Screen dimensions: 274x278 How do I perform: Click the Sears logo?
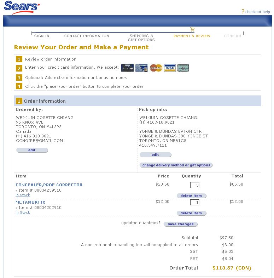point(22,7)
